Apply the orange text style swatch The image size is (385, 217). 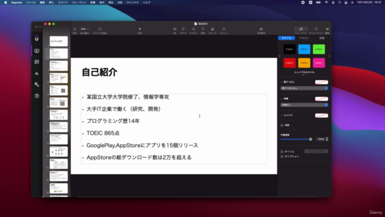(304, 63)
